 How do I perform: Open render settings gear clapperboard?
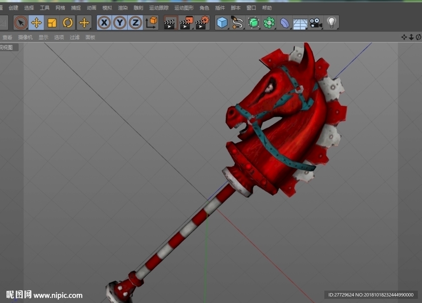pyautogui.click(x=202, y=23)
